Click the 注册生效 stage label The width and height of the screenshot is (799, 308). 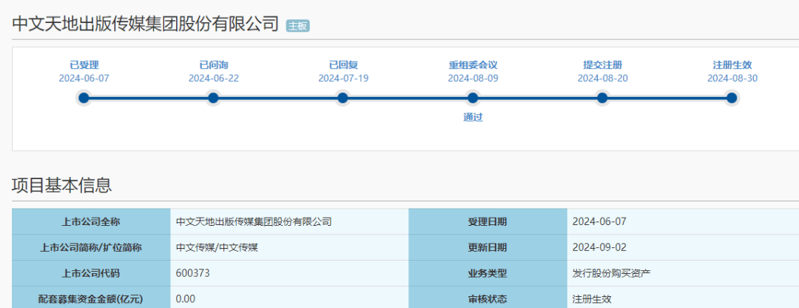pyautogui.click(x=732, y=65)
